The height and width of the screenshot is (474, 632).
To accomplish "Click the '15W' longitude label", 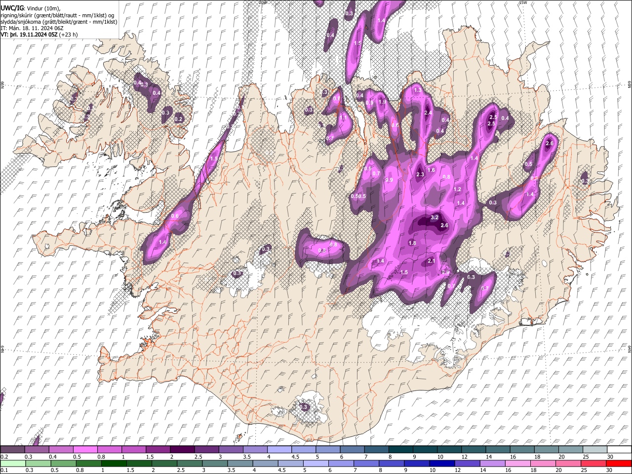I will pos(523,2).
